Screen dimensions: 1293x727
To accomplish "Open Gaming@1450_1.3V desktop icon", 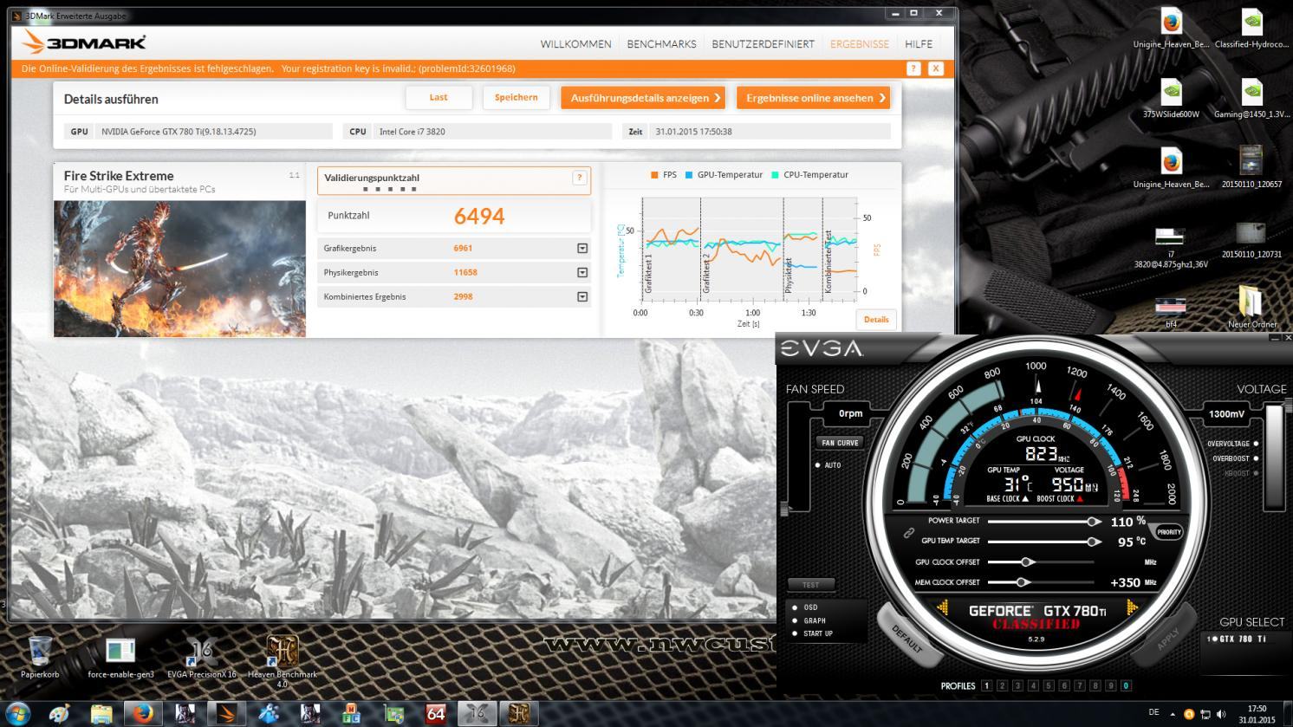I will tap(1251, 98).
